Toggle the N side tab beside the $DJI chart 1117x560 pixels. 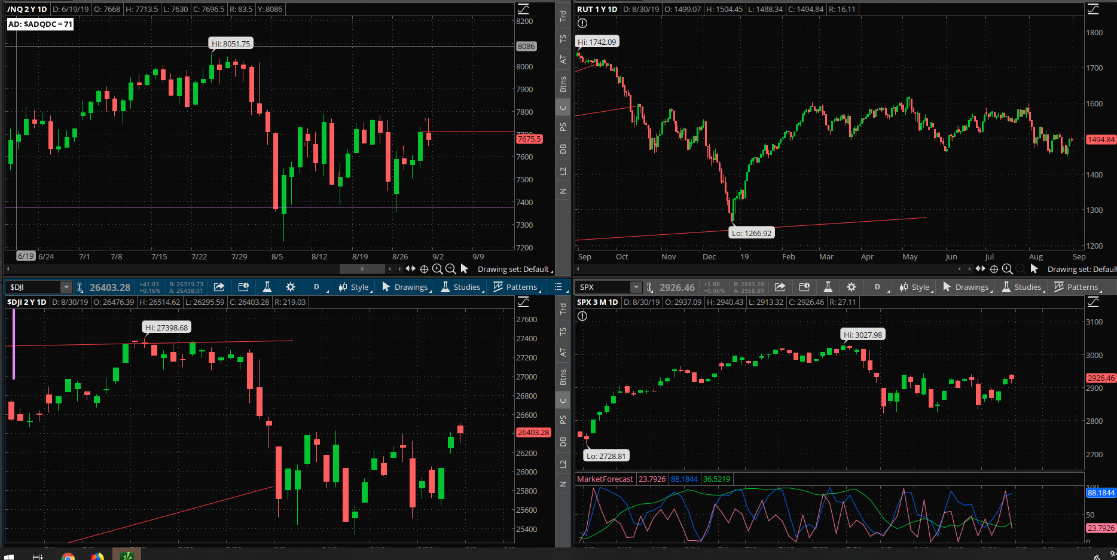563,484
